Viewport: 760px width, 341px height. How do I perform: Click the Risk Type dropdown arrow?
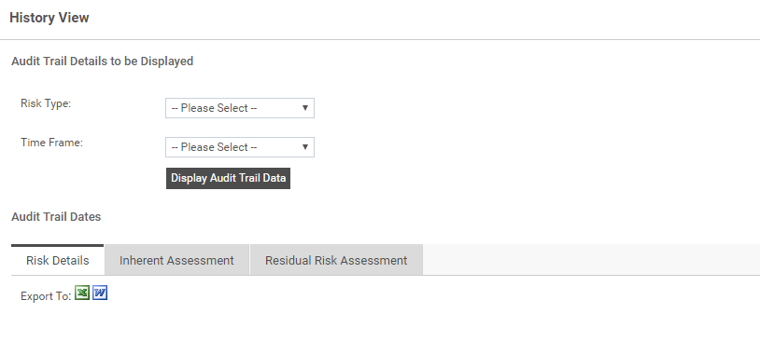point(305,108)
